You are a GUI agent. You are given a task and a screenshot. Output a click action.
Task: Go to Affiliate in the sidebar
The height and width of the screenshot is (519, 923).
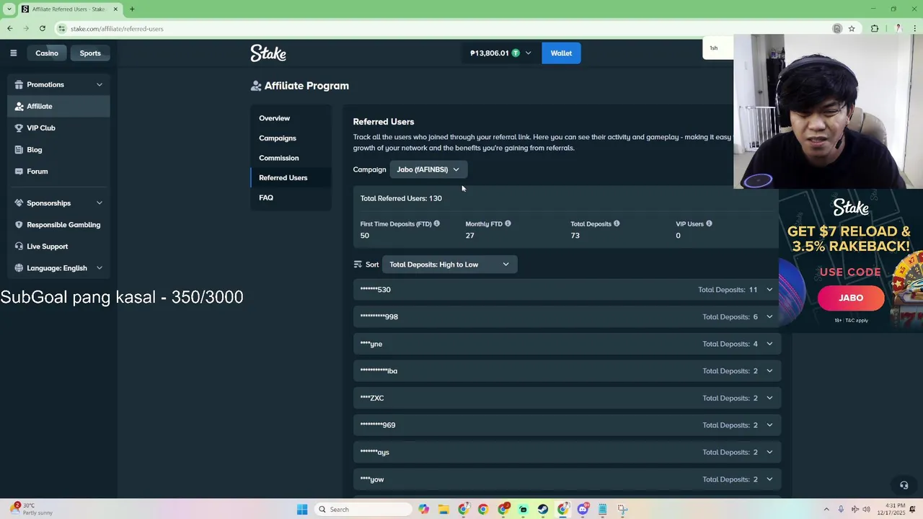(59, 106)
